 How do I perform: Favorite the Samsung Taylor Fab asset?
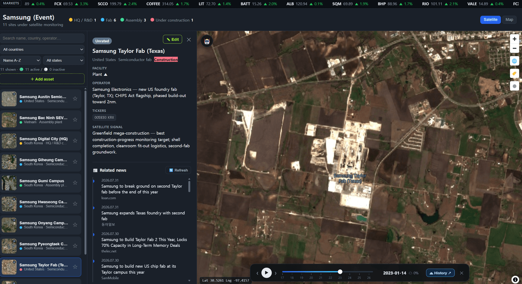point(75,267)
